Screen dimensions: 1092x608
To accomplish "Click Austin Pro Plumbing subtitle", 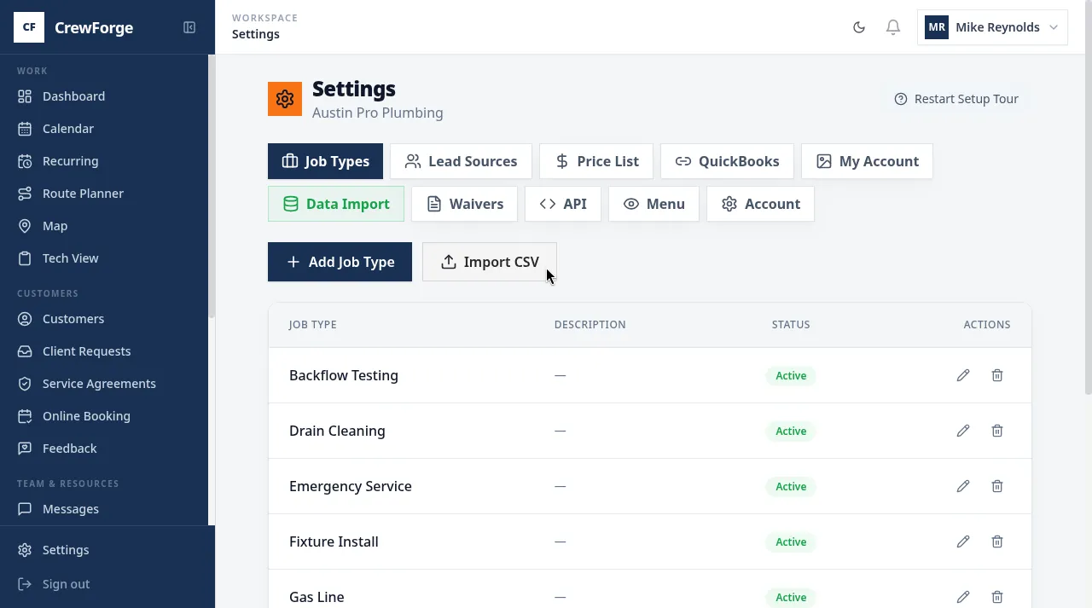I will point(378,113).
